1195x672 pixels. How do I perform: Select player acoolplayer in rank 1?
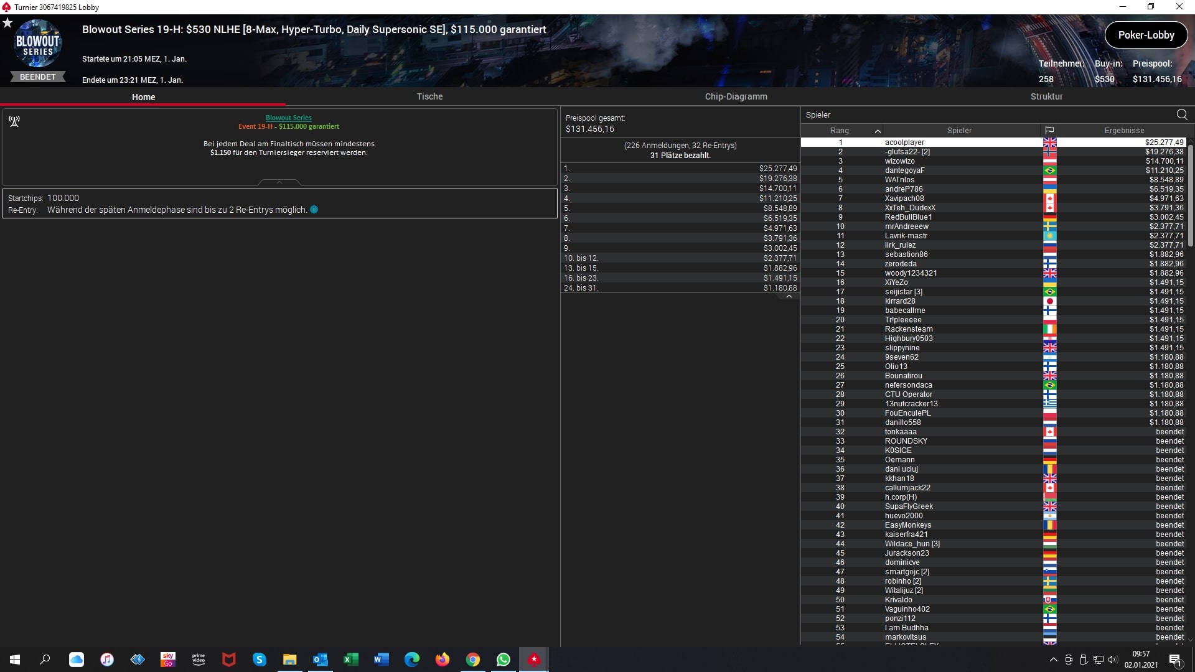pyautogui.click(x=904, y=142)
